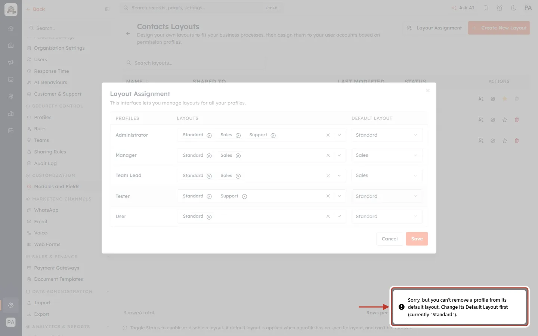The height and width of the screenshot is (336, 538).
Task: Click the Save button in dialog
Action: point(417,239)
